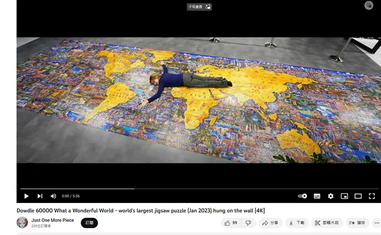Skip to the next video

point(40,196)
